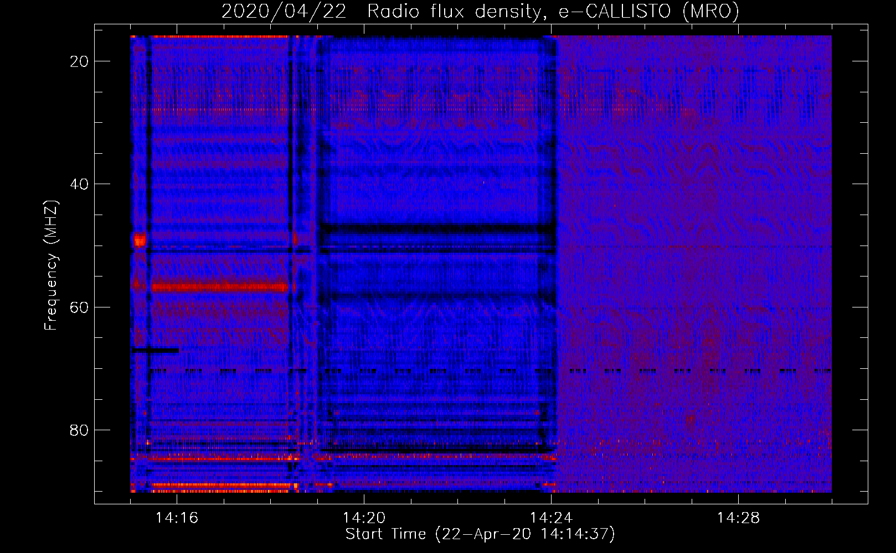Click the bright red burst near 57 MHz
896x553 pixels.
[220, 287]
